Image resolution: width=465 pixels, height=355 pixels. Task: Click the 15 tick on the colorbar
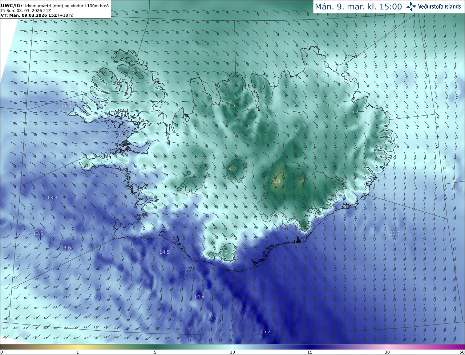click(310, 352)
